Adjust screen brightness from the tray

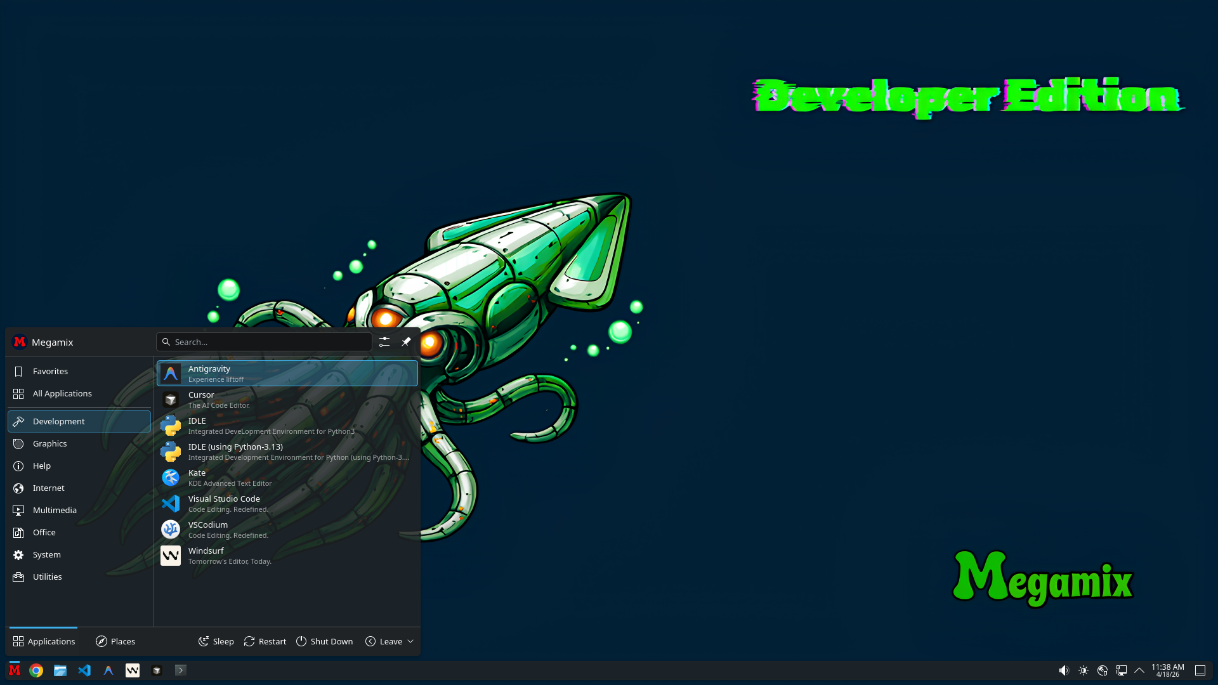tap(1084, 670)
